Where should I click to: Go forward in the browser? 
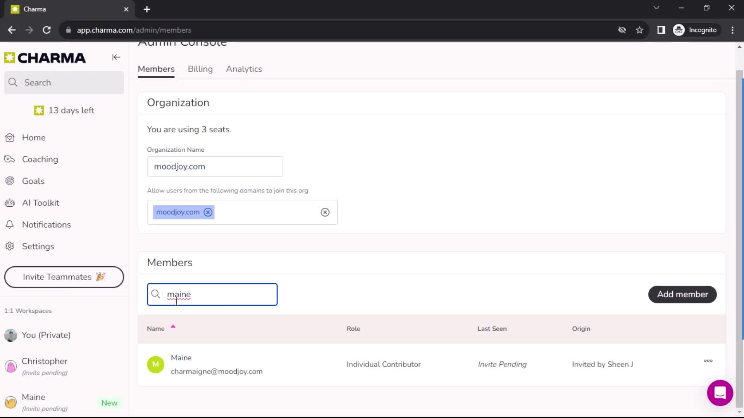tap(29, 30)
